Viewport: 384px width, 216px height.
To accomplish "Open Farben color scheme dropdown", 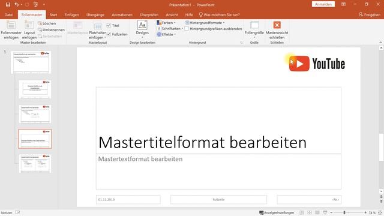I will click(x=166, y=23).
